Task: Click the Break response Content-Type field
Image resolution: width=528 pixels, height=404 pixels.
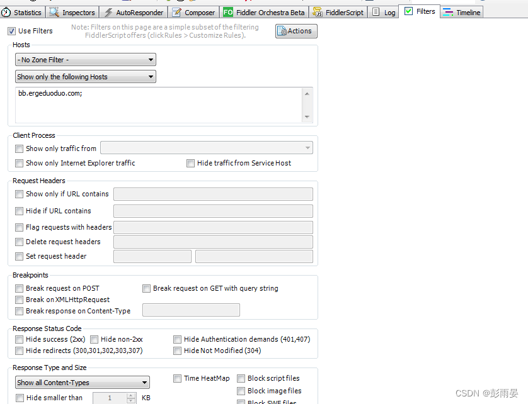Action: tap(192, 310)
